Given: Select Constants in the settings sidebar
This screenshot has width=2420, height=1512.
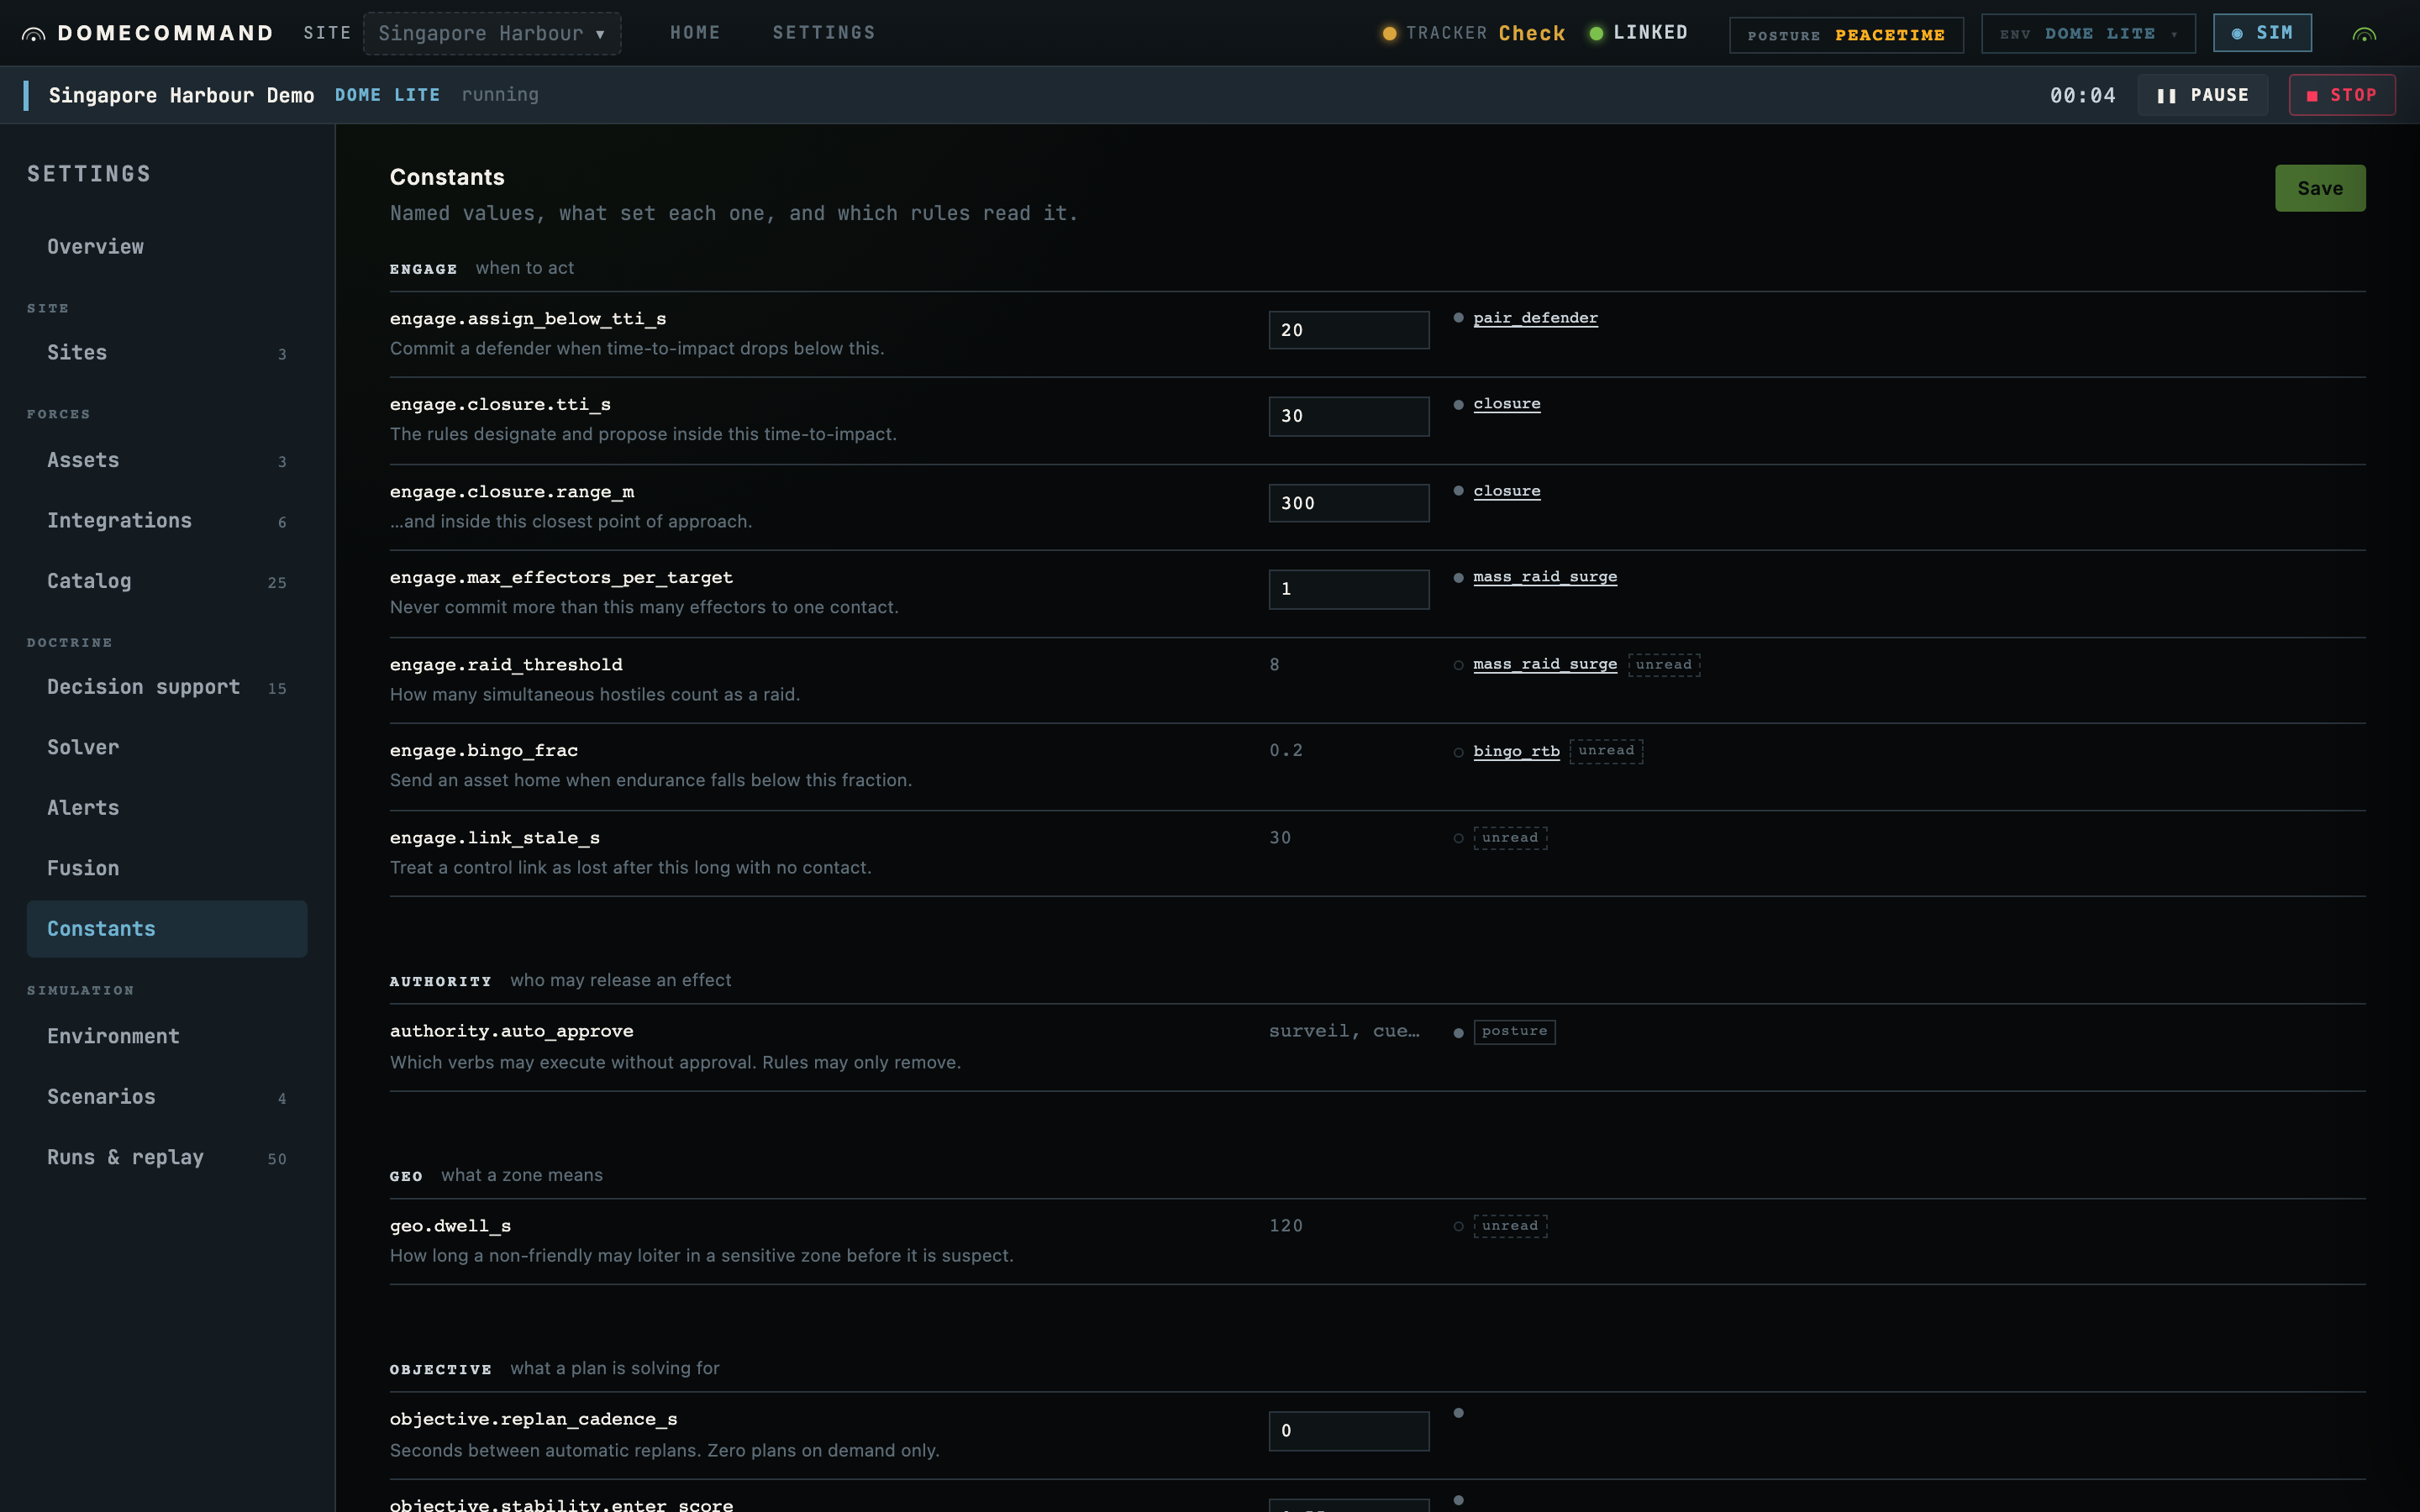Looking at the screenshot, I should pyautogui.click(x=167, y=929).
